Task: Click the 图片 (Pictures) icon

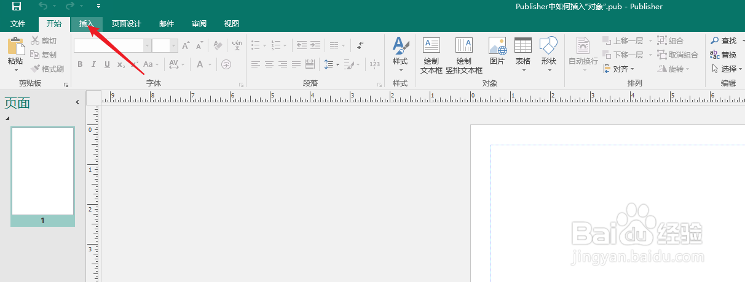Action: coord(497,52)
